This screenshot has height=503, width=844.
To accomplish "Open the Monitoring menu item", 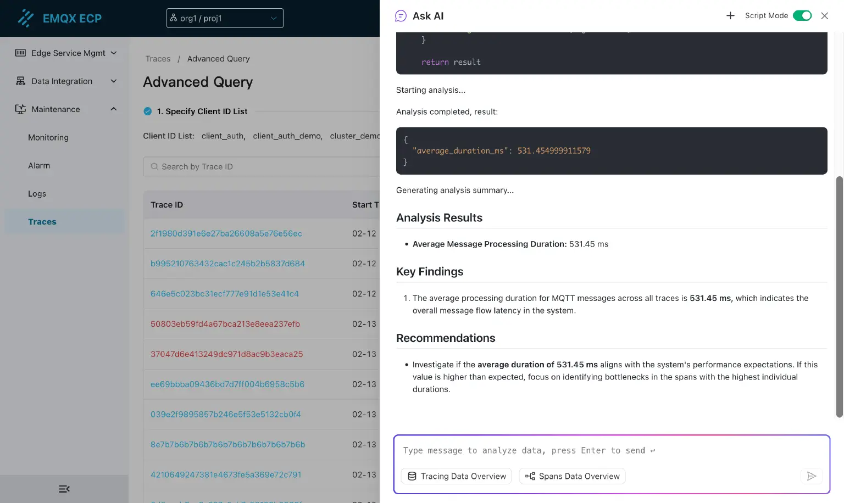I will pyautogui.click(x=48, y=137).
